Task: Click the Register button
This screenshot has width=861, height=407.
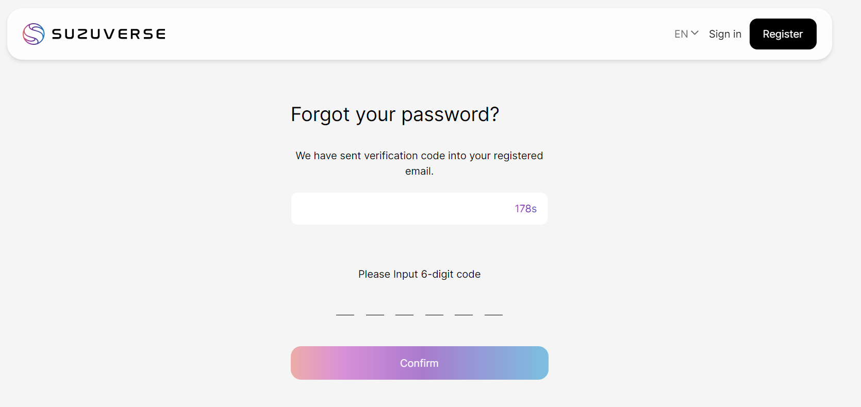Action: [783, 33]
